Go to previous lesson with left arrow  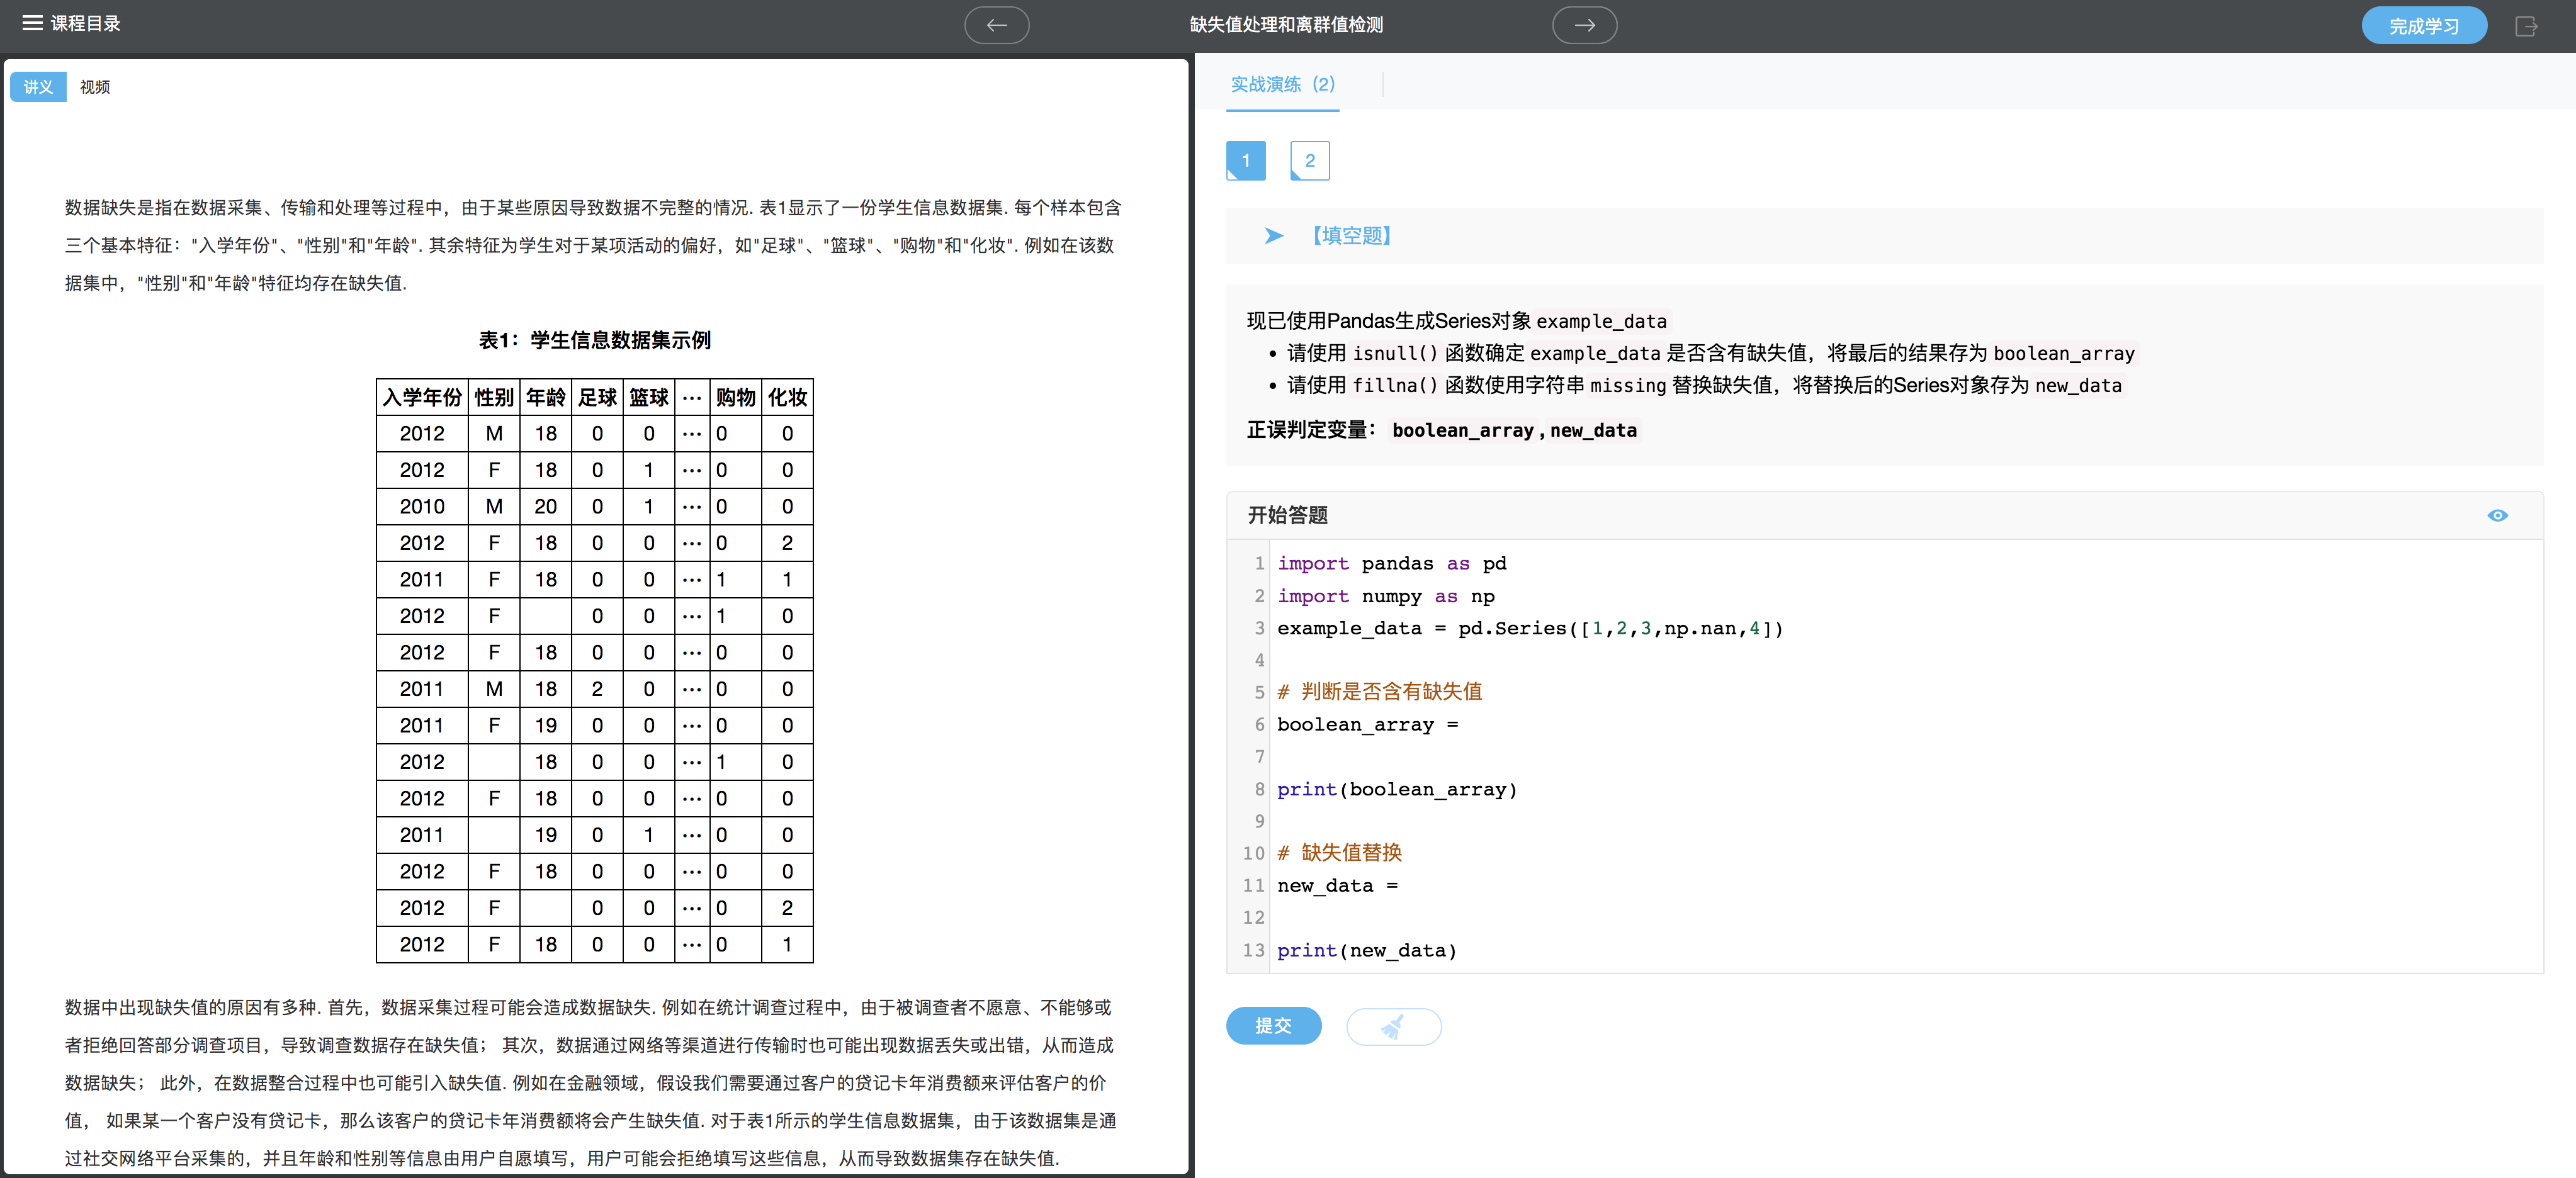coord(996,25)
